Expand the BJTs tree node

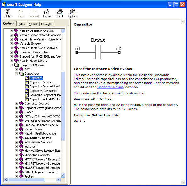16,69
